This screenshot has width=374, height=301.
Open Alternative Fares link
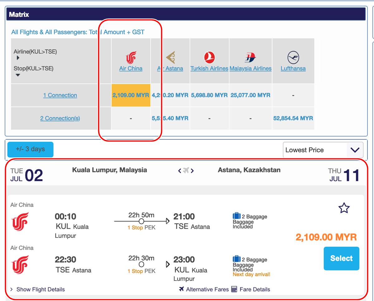pos(207,289)
